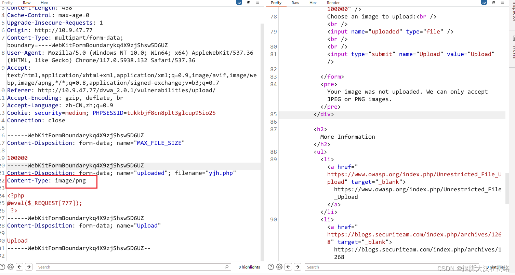This screenshot has height=275, width=515.
Task: Go to previous match in response search
Action: pos(288,267)
